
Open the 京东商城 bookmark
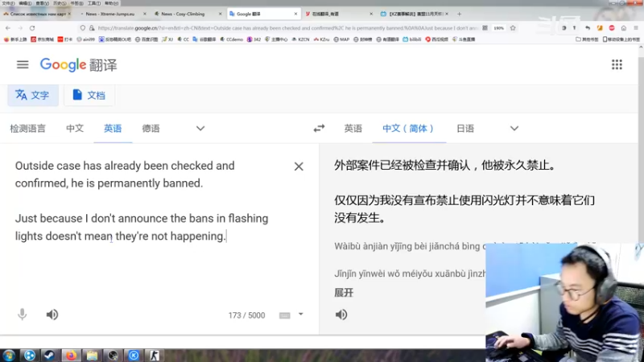(x=43, y=39)
